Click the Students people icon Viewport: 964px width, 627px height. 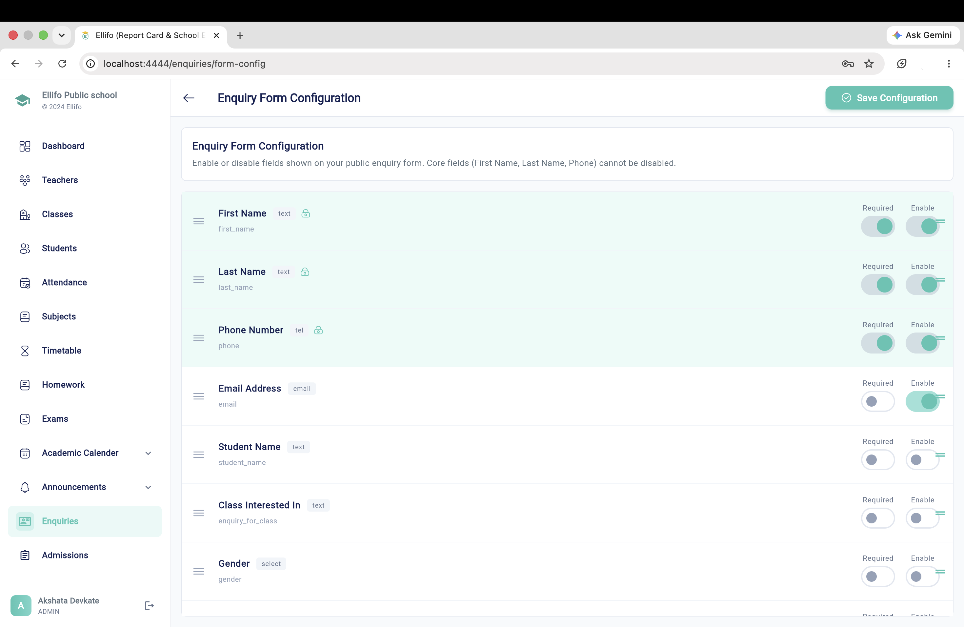25,248
